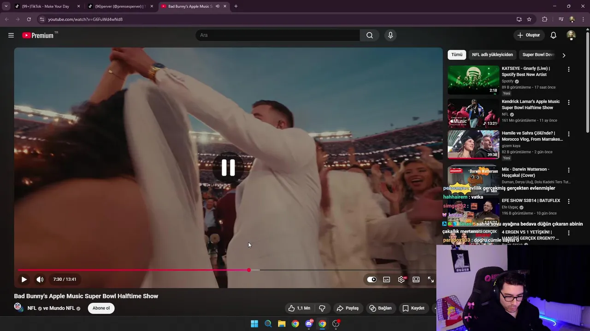Image resolution: width=590 pixels, height=331 pixels.
Task: Start voice search with microphone icon
Action: 390,35
